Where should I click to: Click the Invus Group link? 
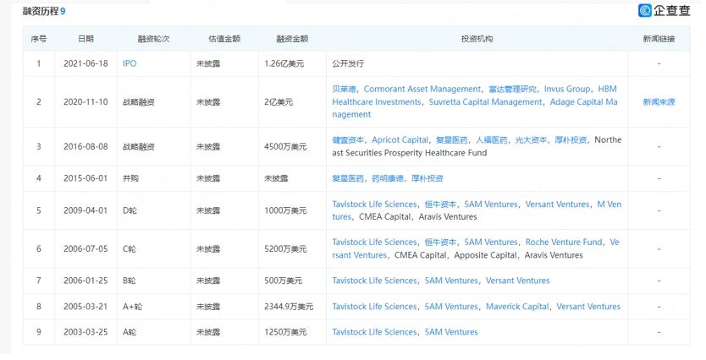(566, 89)
